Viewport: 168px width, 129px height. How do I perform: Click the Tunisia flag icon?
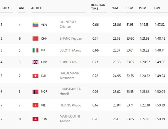pyautogui.click(x=35, y=119)
